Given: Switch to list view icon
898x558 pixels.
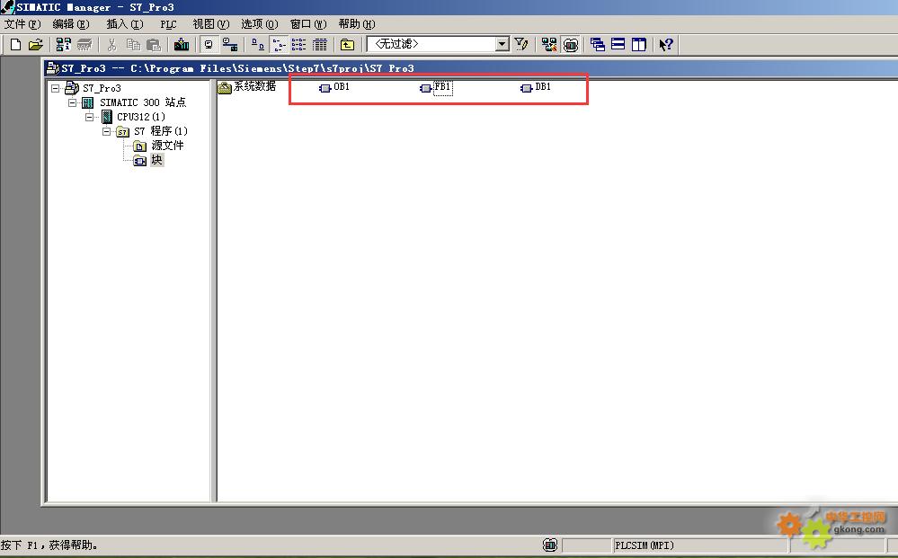Looking at the screenshot, I should pos(299,44).
